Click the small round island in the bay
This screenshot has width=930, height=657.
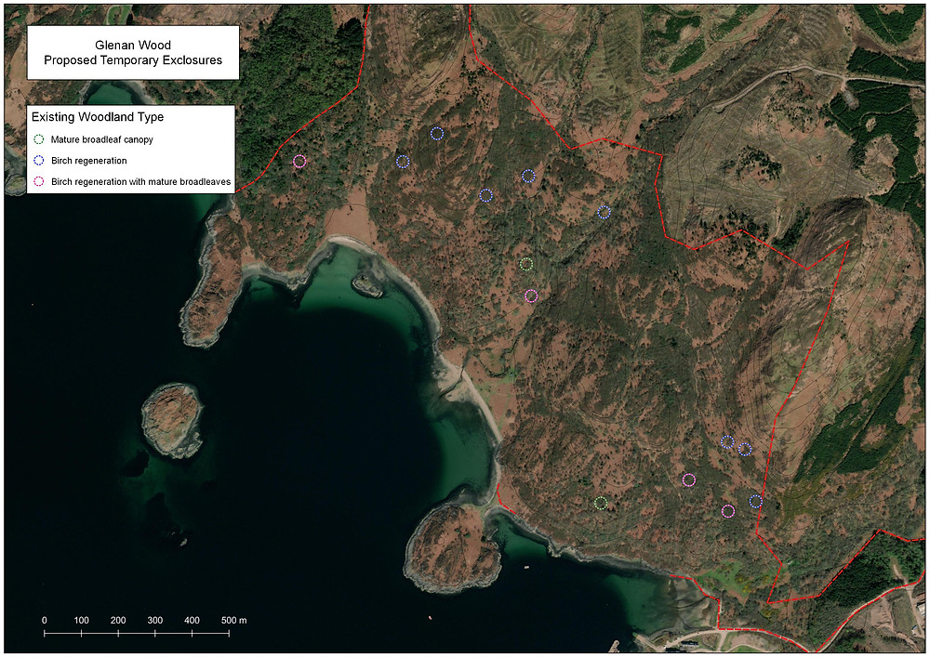[173, 421]
